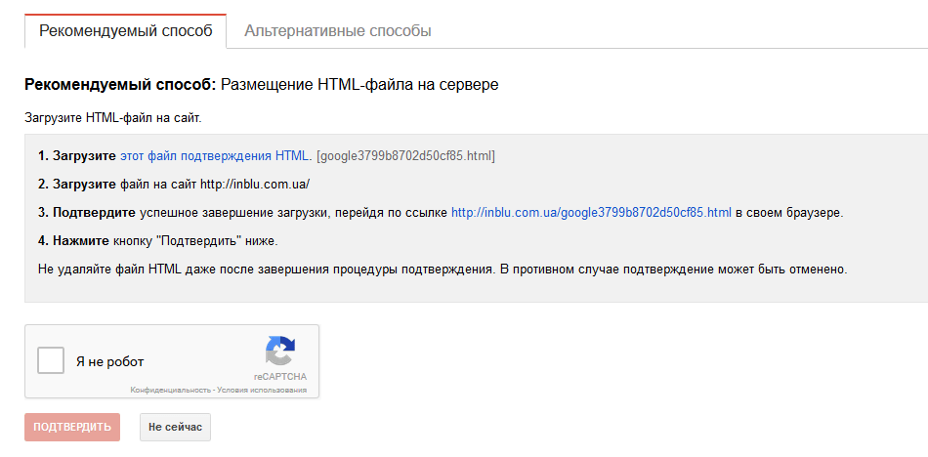Check the 'Я не робот' checkbox
This screenshot has width=928, height=457.
51,361
